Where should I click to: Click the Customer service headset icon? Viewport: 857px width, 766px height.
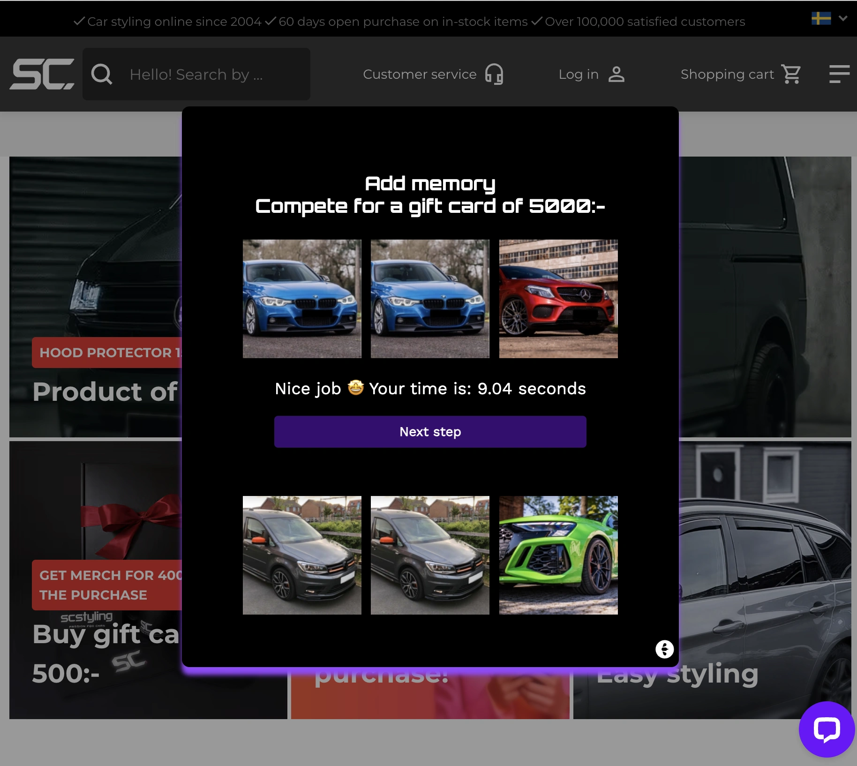[494, 74]
